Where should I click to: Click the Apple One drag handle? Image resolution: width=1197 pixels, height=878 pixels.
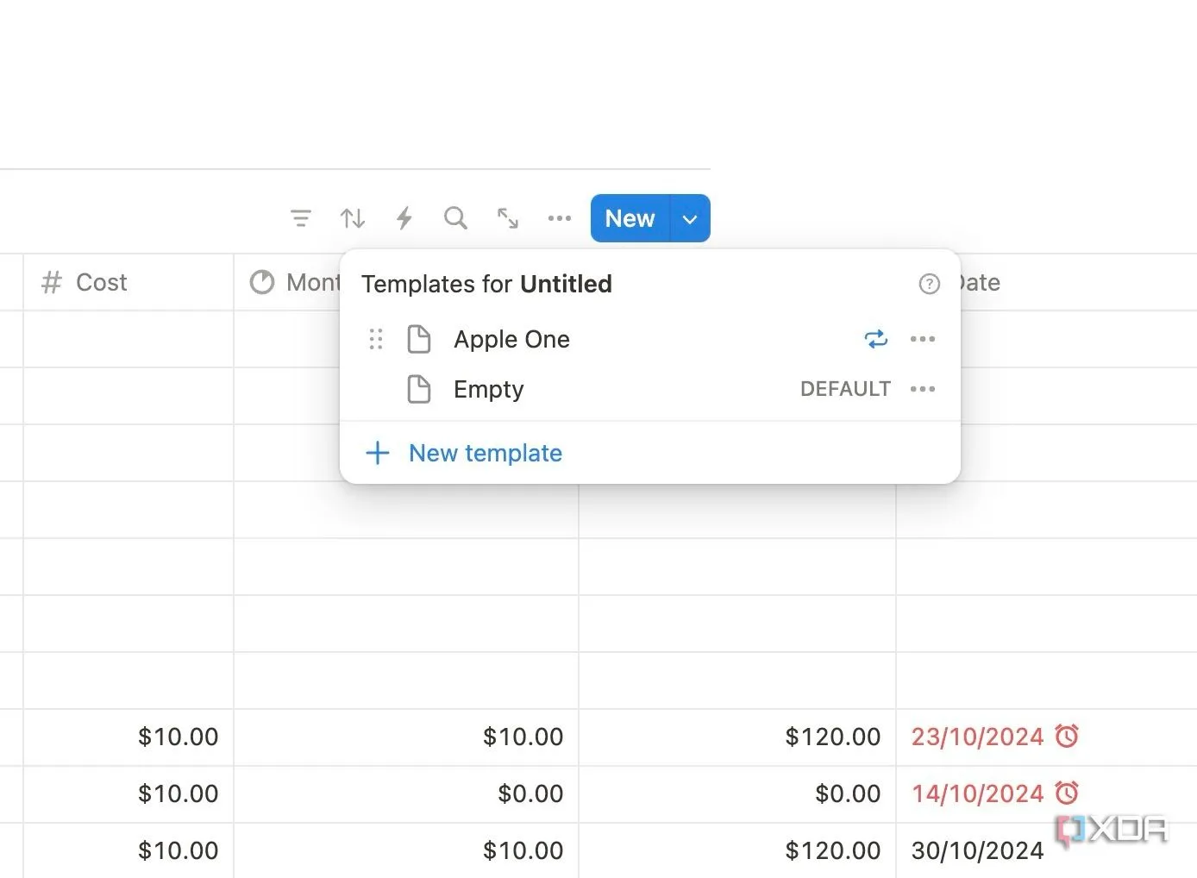point(375,339)
